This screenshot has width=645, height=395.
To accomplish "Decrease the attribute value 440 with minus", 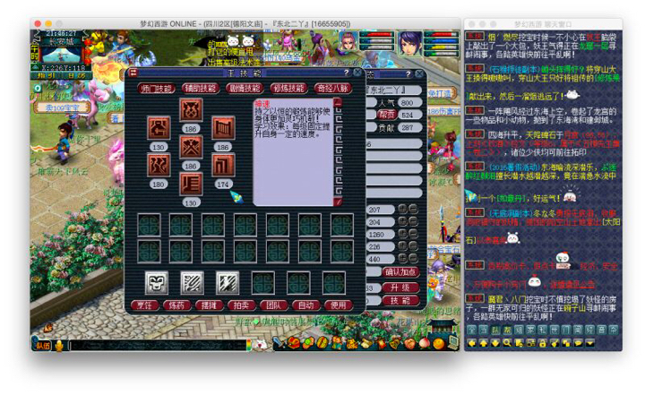I will point(413,259).
